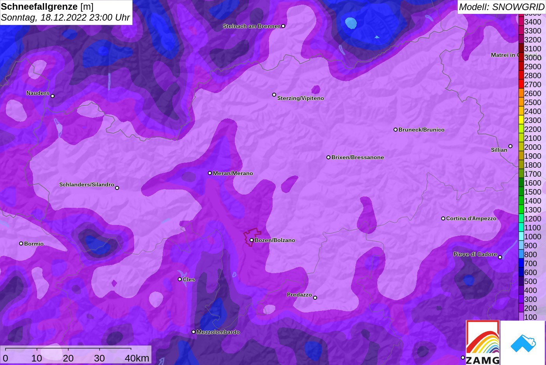Click the 40km scale bar label

[x=137, y=358]
